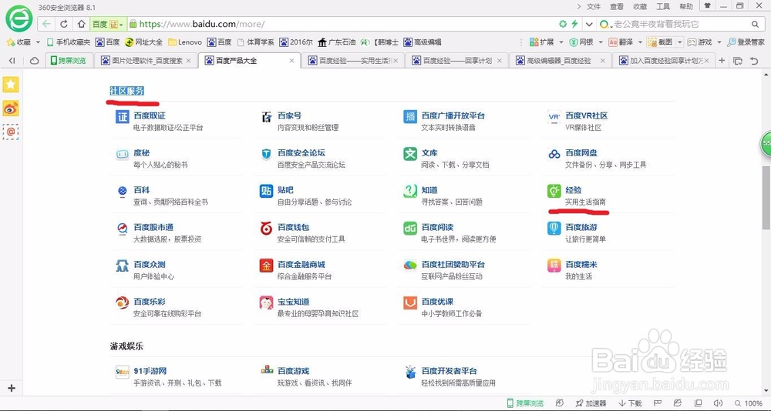This screenshot has width=771, height=411.
Task: Open the 网址大全 bookmark
Action: coord(143,42)
